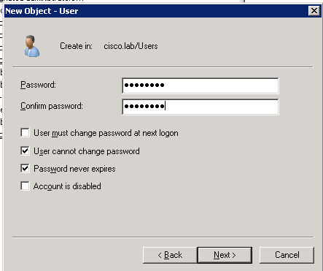
Task: Uncheck the 'Password never expires' checkbox
Action: pos(25,169)
